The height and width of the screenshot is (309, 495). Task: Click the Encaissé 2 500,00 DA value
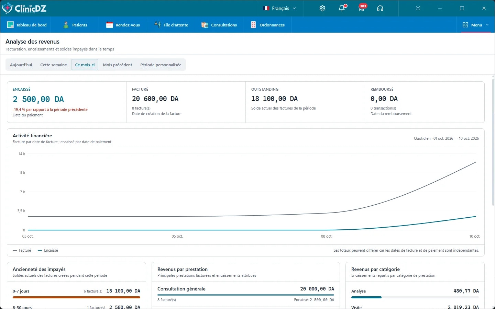point(38,99)
